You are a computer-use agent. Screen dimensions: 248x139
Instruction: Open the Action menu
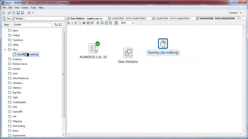pyautogui.click(x=25, y=8)
